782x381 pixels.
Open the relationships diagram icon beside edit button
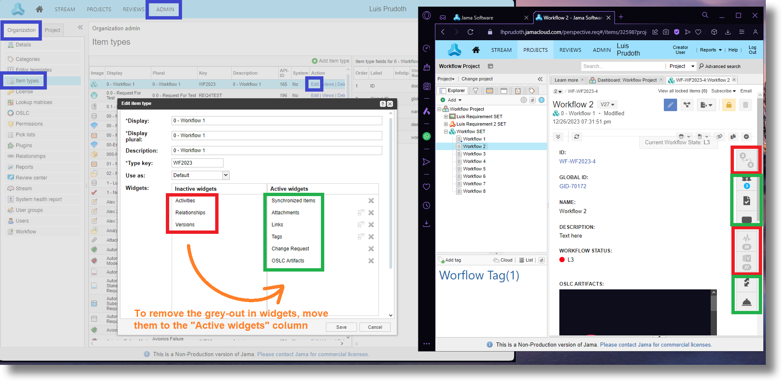(687, 105)
